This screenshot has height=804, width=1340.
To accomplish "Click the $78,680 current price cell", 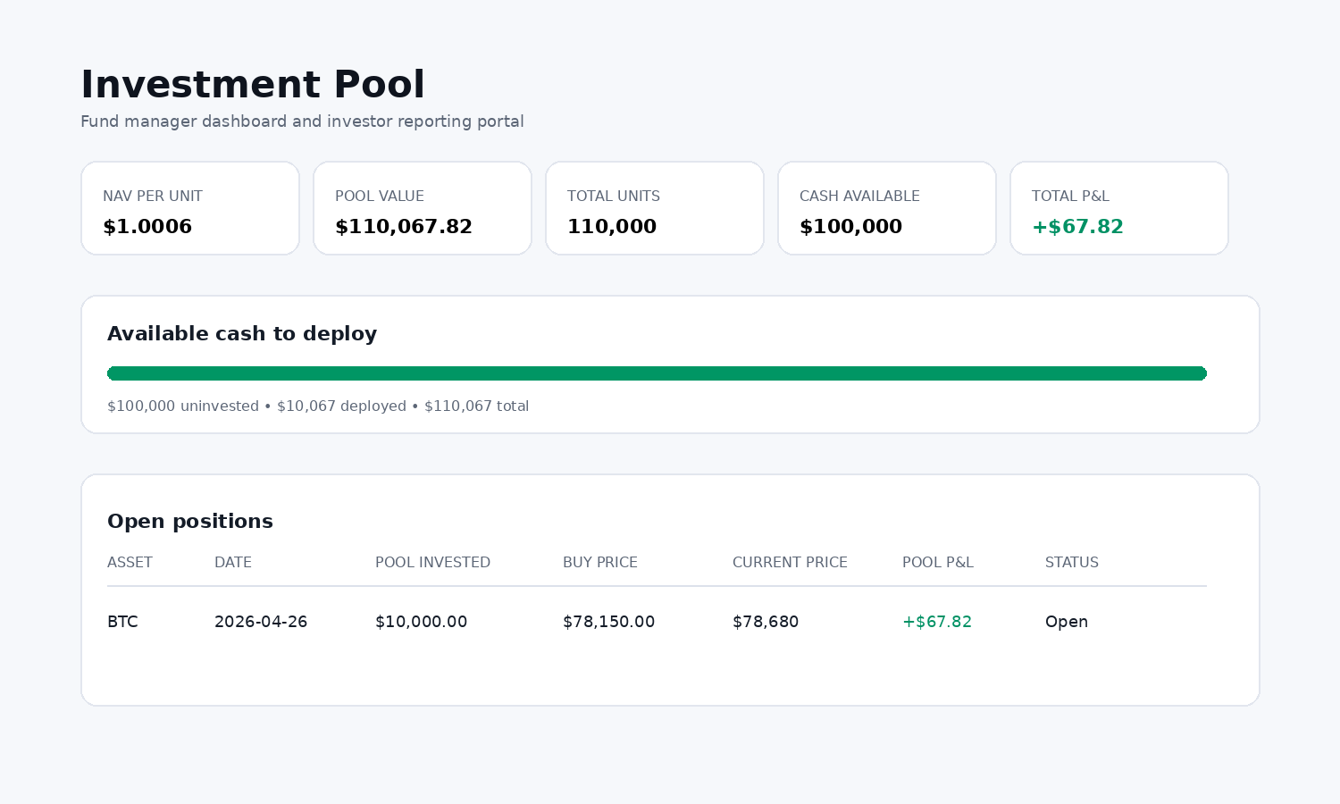I will [766, 622].
